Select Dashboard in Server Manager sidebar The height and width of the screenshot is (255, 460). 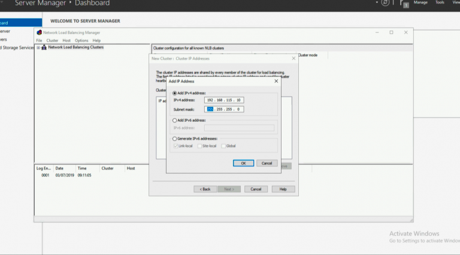pyautogui.click(x=21, y=23)
